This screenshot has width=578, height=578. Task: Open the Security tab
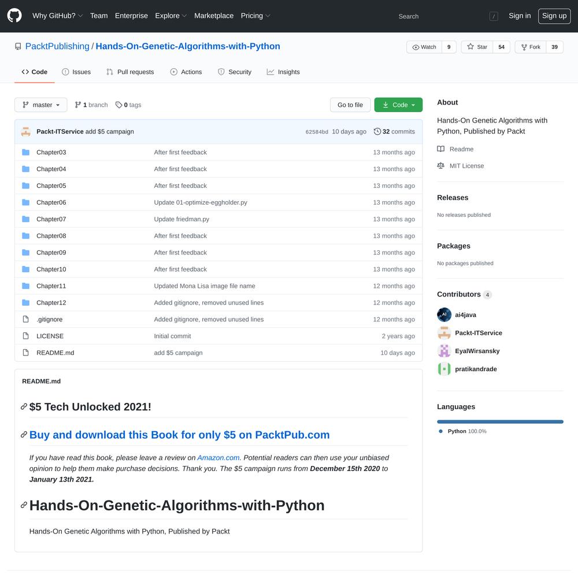click(x=235, y=72)
